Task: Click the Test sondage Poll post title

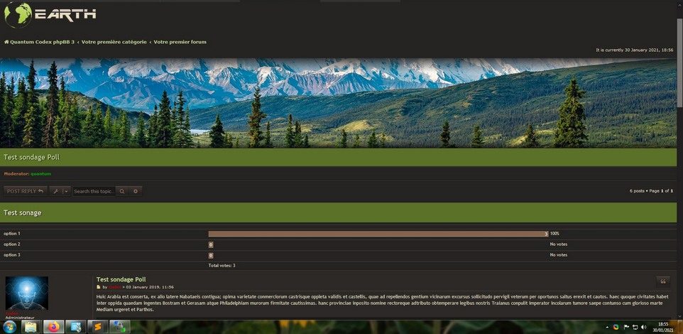Action: (x=121, y=279)
